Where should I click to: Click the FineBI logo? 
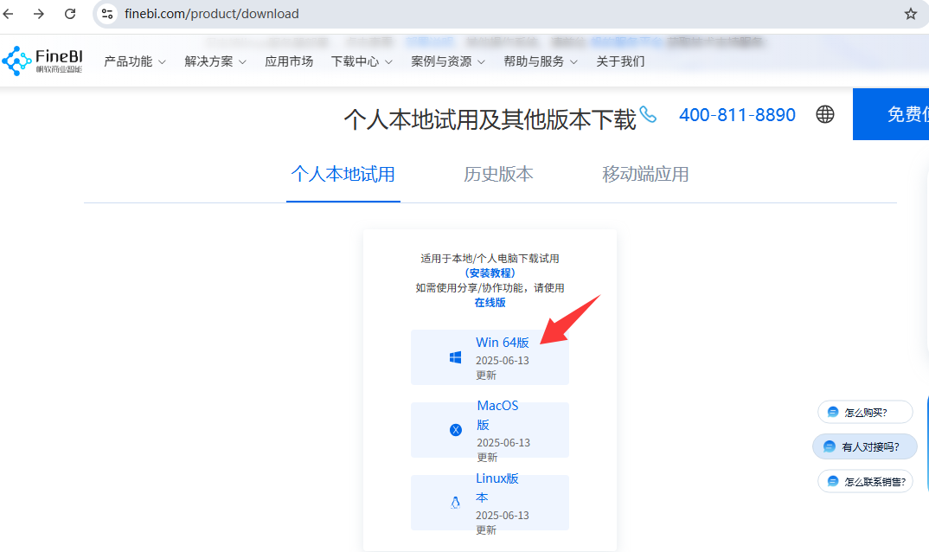click(x=42, y=61)
